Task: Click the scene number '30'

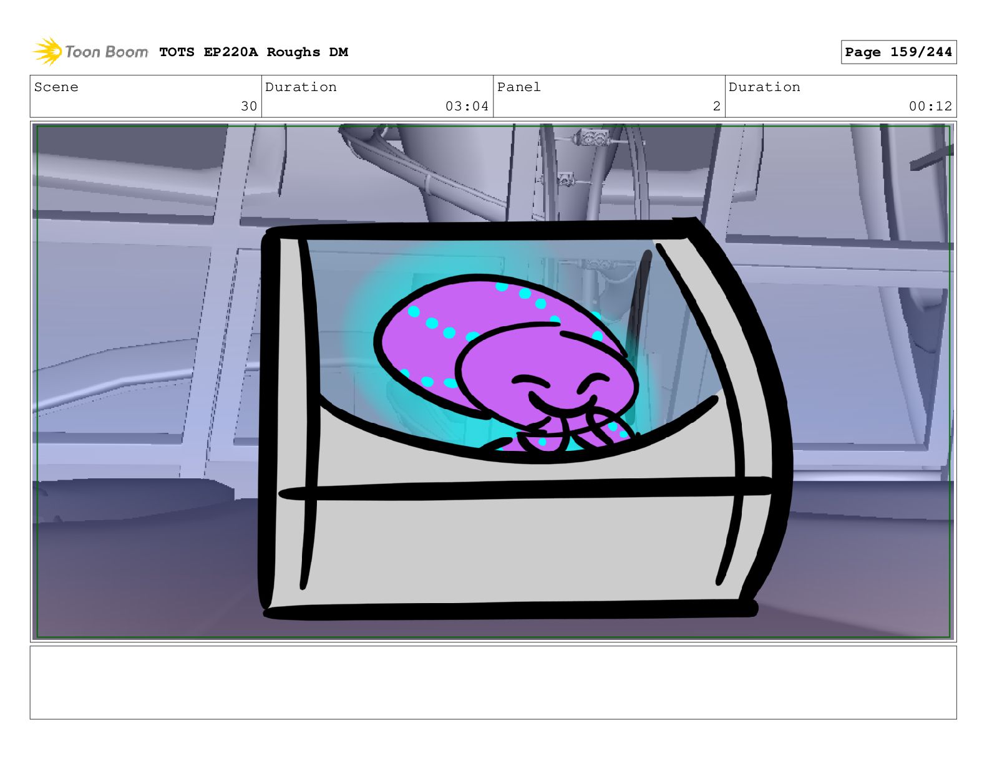Action: click(249, 106)
